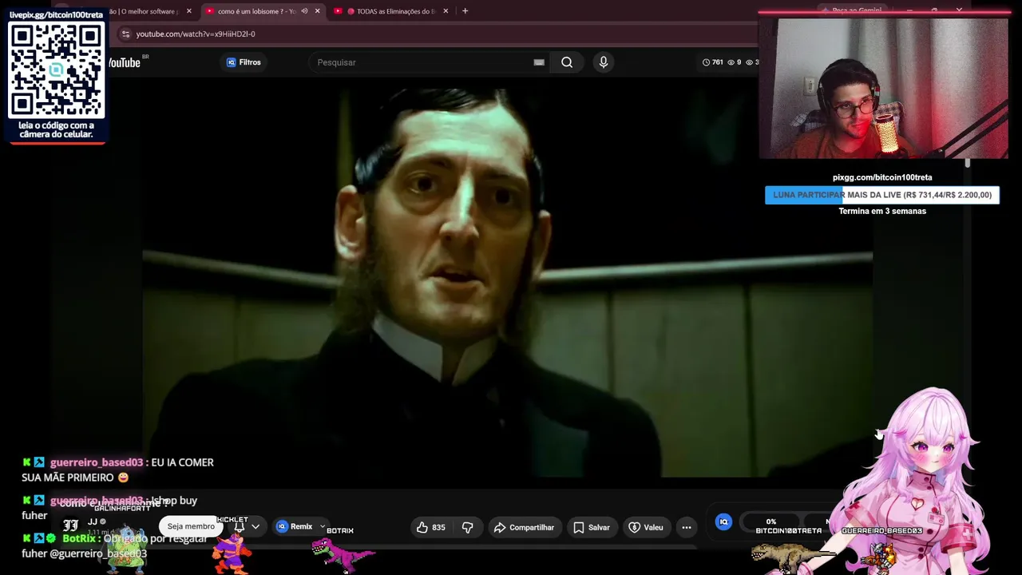Open the more actions ellipsis menu
This screenshot has width=1022, height=575.
[687, 527]
